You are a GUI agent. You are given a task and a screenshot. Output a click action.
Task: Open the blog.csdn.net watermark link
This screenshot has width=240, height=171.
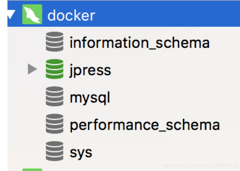(x=199, y=165)
